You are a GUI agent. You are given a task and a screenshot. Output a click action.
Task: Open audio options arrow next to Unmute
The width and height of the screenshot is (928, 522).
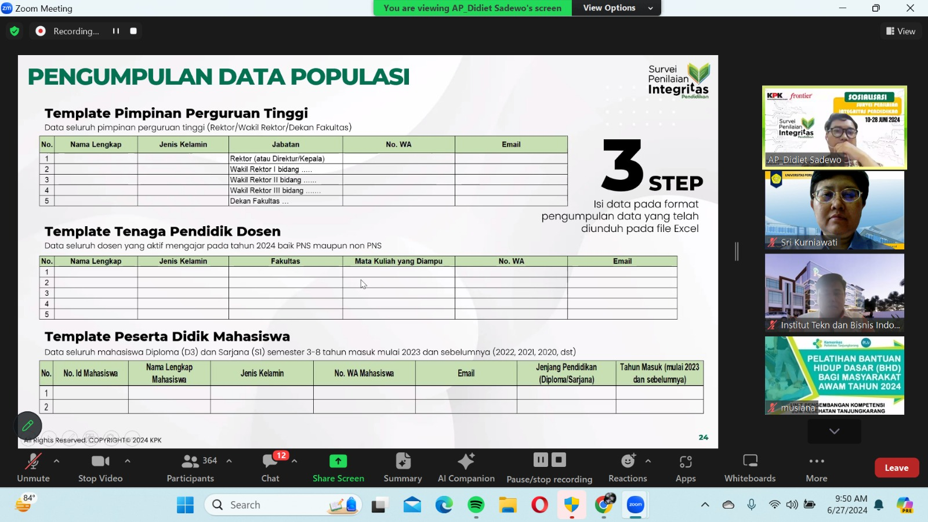click(x=56, y=461)
